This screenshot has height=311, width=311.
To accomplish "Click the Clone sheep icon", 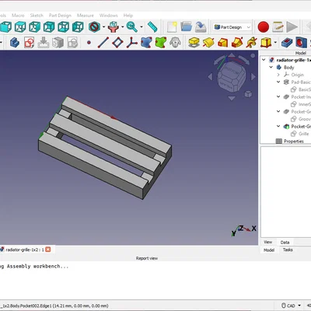I will (175, 42).
